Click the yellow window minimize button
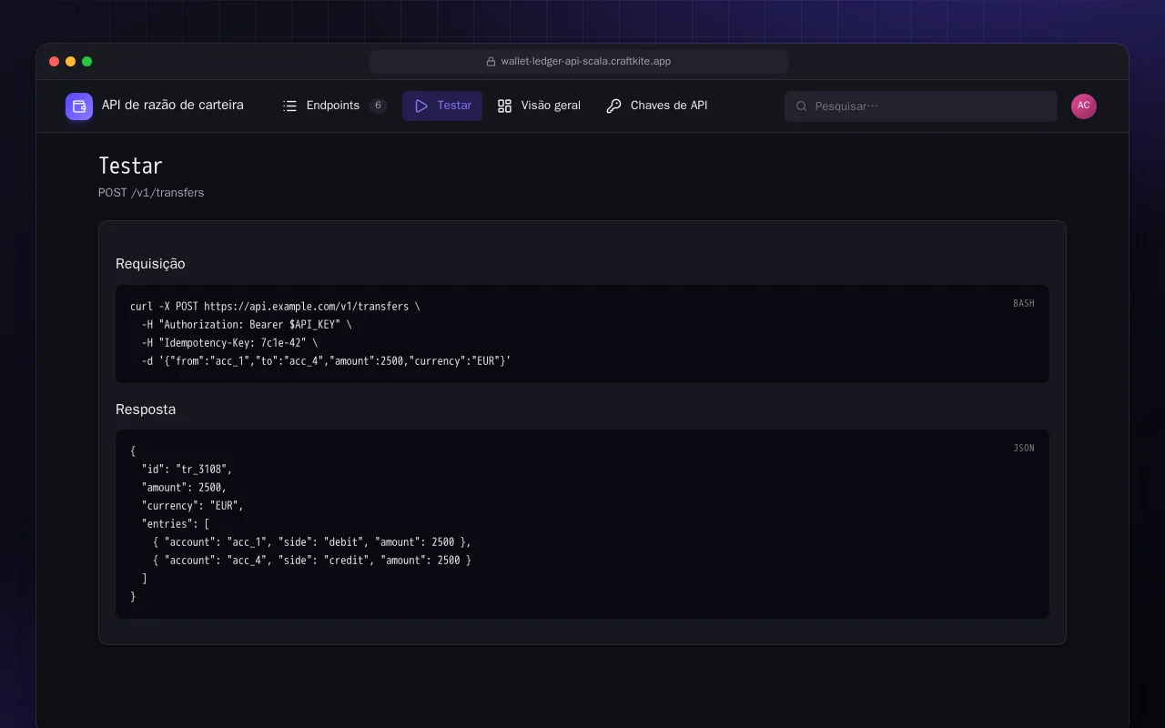 click(71, 62)
